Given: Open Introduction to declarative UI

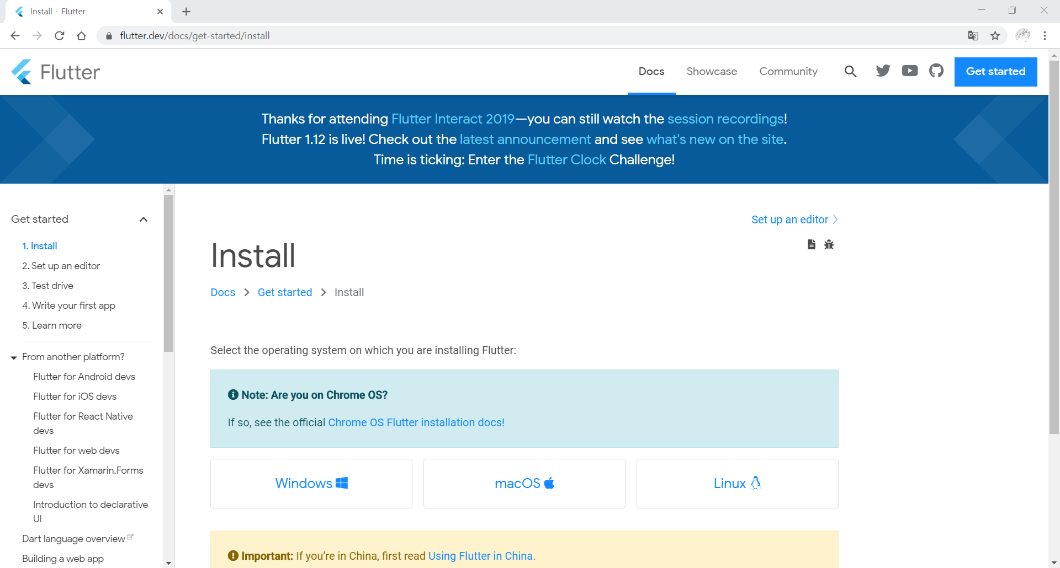Looking at the screenshot, I should 91,512.
